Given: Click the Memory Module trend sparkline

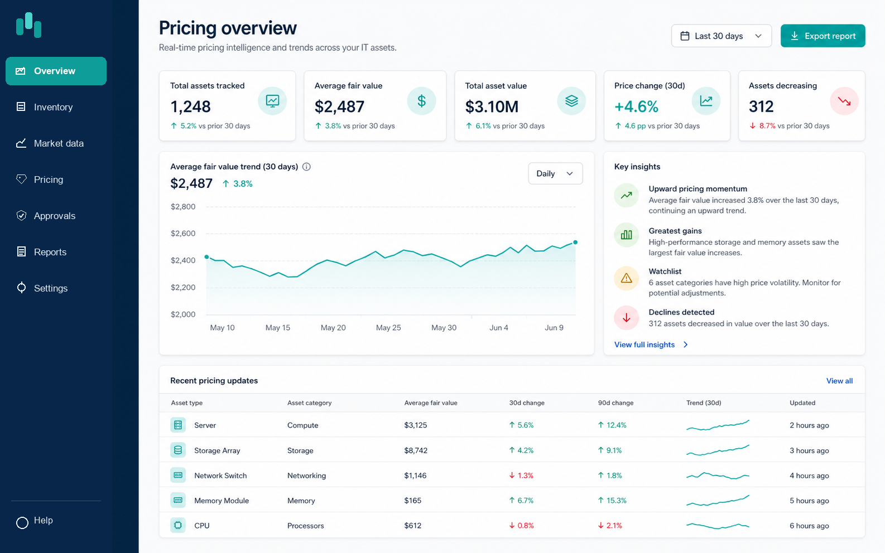Looking at the screenshot, I should (718, 501).
